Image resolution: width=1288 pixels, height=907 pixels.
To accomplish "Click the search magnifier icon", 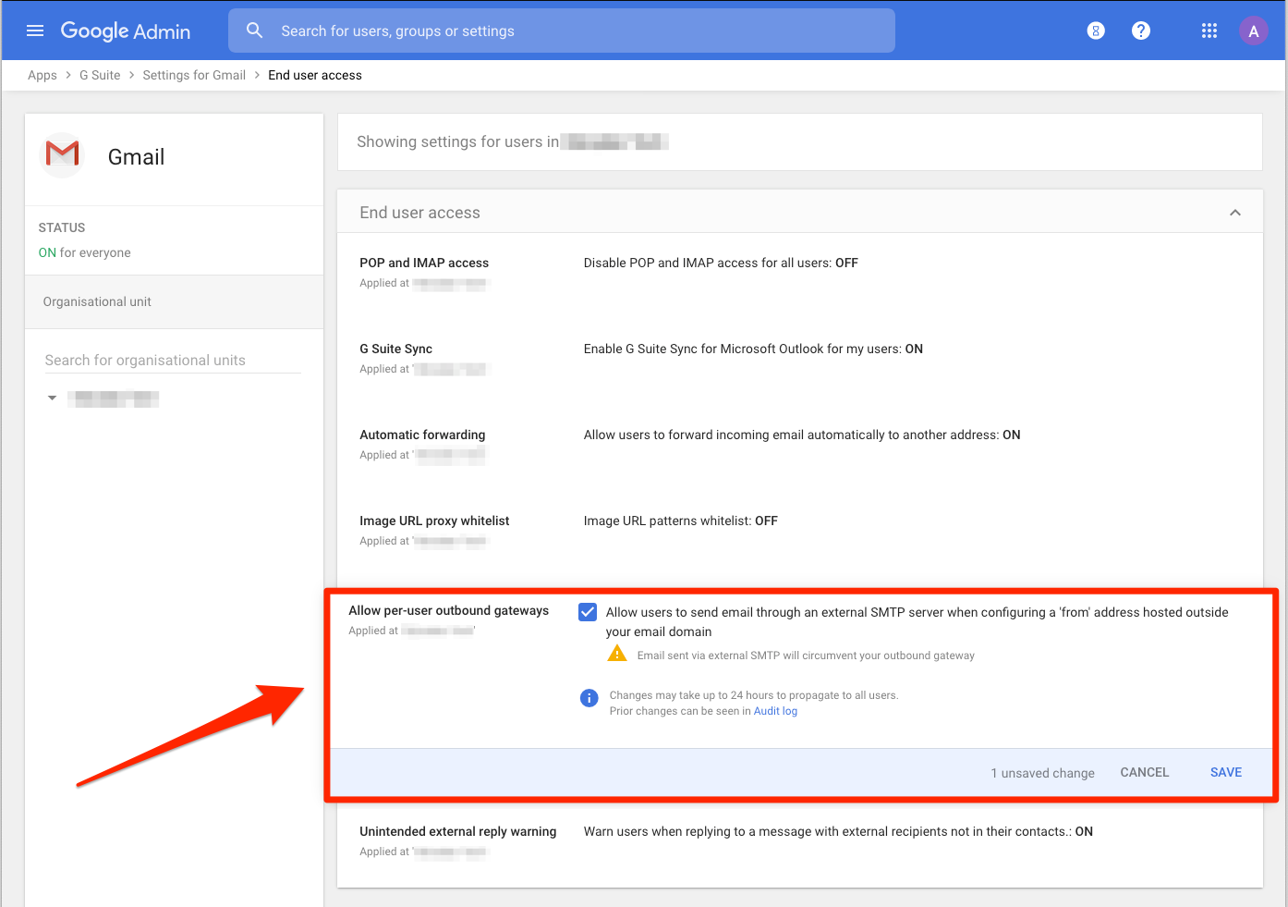I will (x=255, y=31).
